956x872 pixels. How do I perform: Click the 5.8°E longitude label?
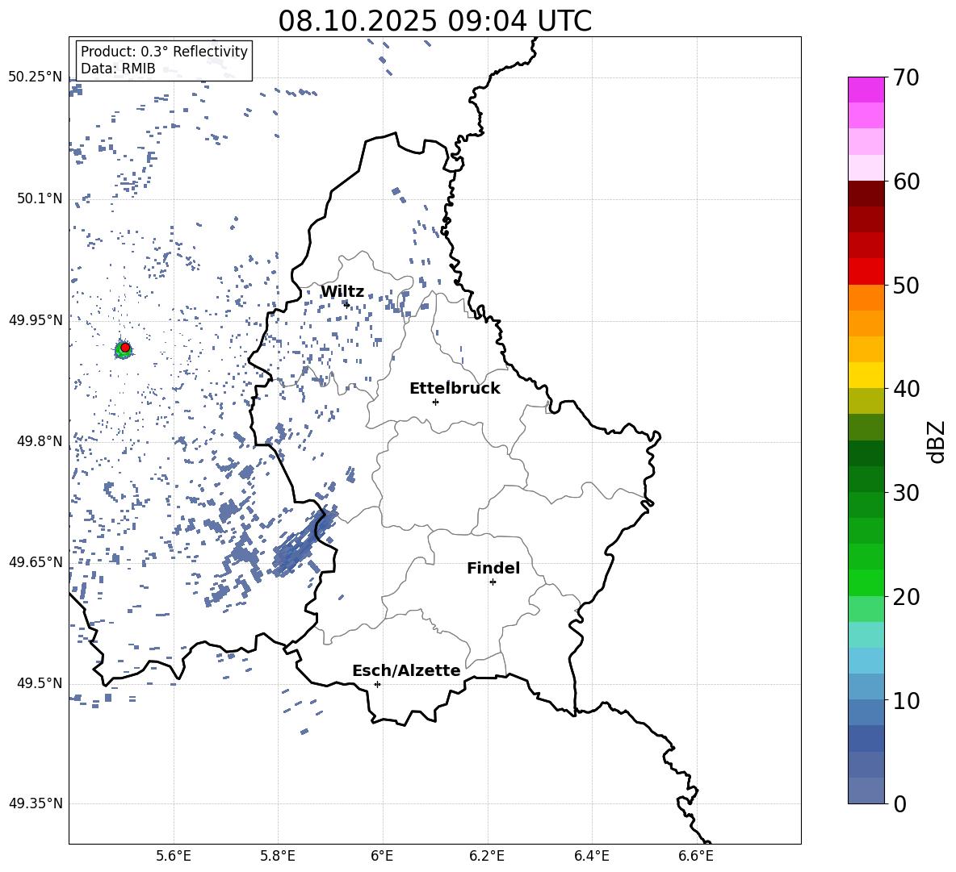(x=278, y=856)
